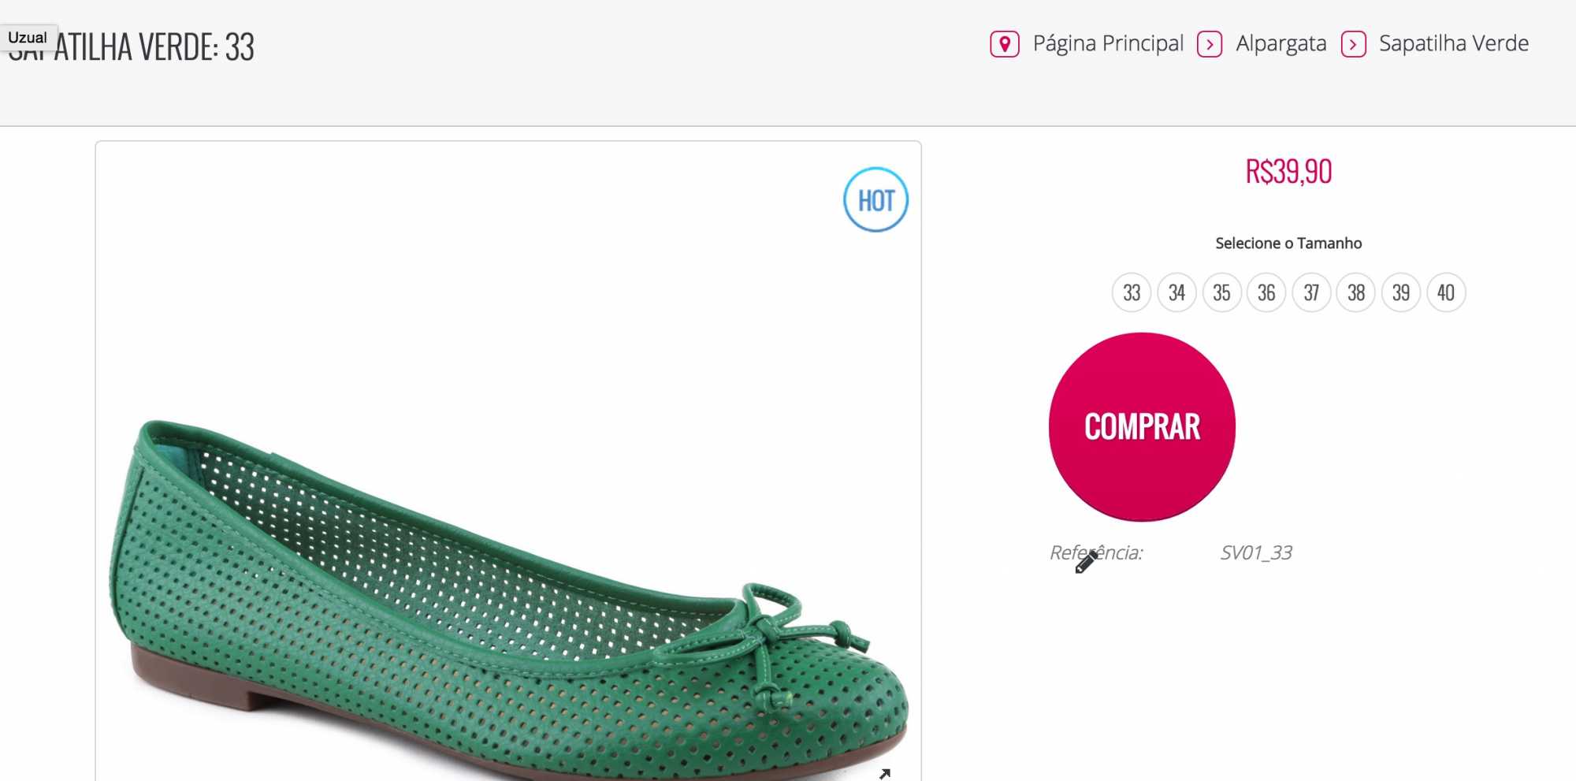The height and width of the screenshot is (781, 1576).
Task: Go to Página Principal breadcrumb link
Action: pyautogui.click(x=1108, y=43)
